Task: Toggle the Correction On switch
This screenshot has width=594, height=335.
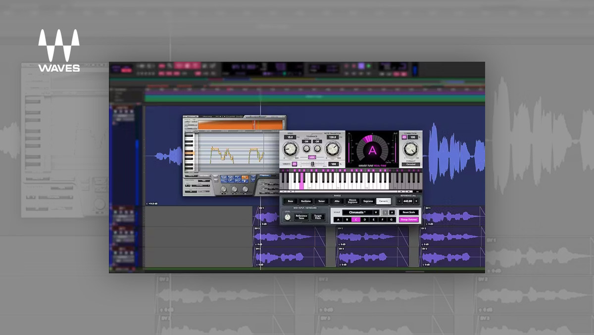Action: point(404,137)
